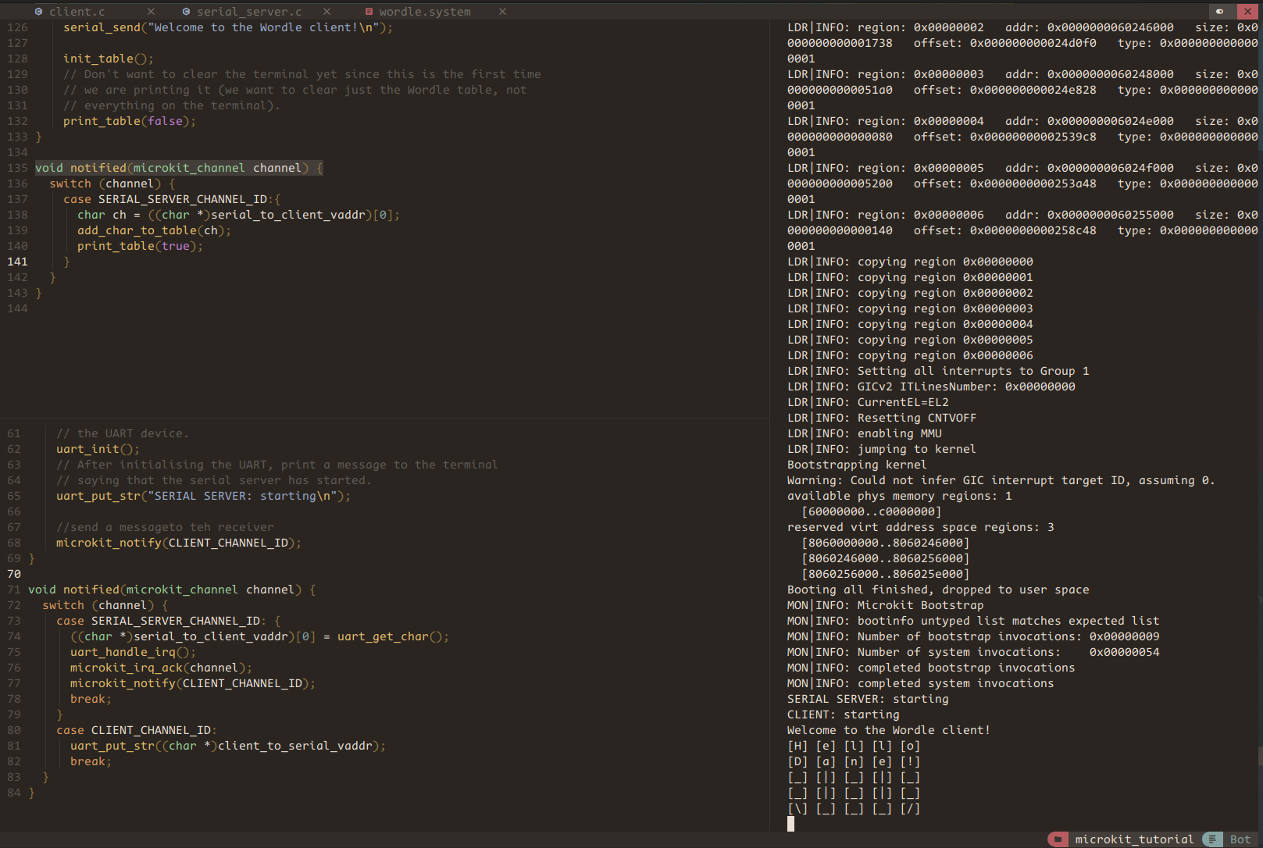Click line number 70 in lower pane
1263x848 pixels.
(14, 574)
